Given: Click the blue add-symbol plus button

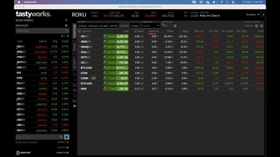Looking at the screenshot, I should pos(66,137).
